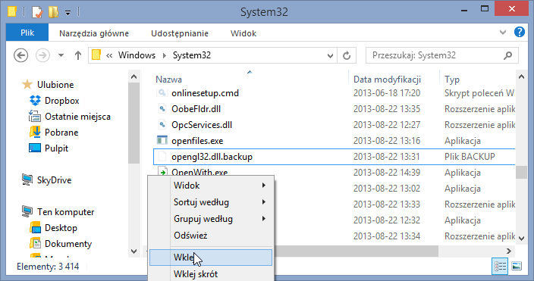Viewport: 534px width, 281px height.
Task: Open Dokumenty under Ten komputer
Action: pos(68,244)
